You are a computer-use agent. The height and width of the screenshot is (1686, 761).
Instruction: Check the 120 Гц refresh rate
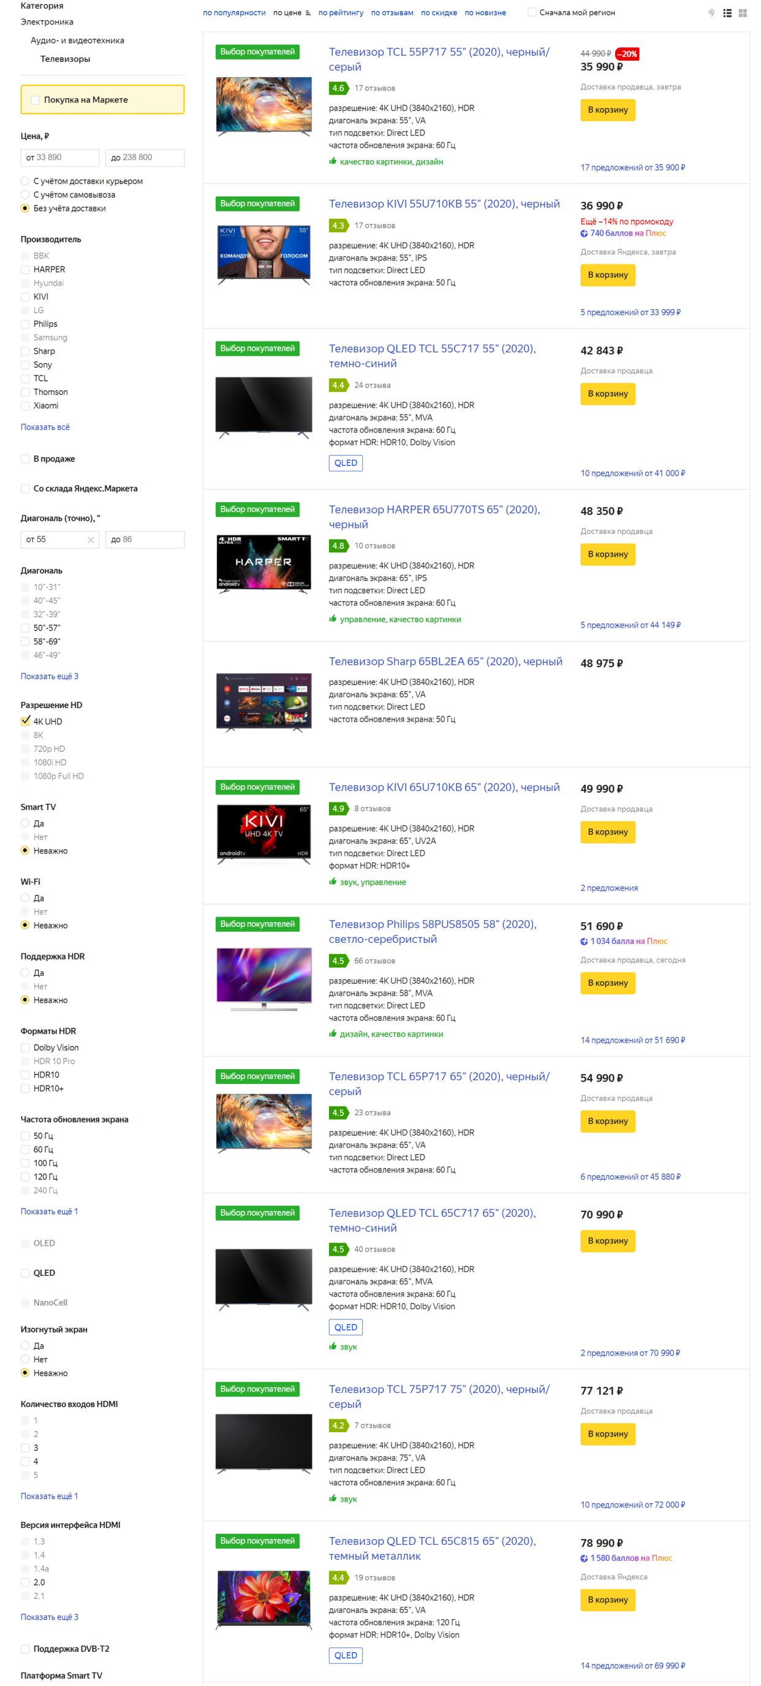click(25, 1177)
